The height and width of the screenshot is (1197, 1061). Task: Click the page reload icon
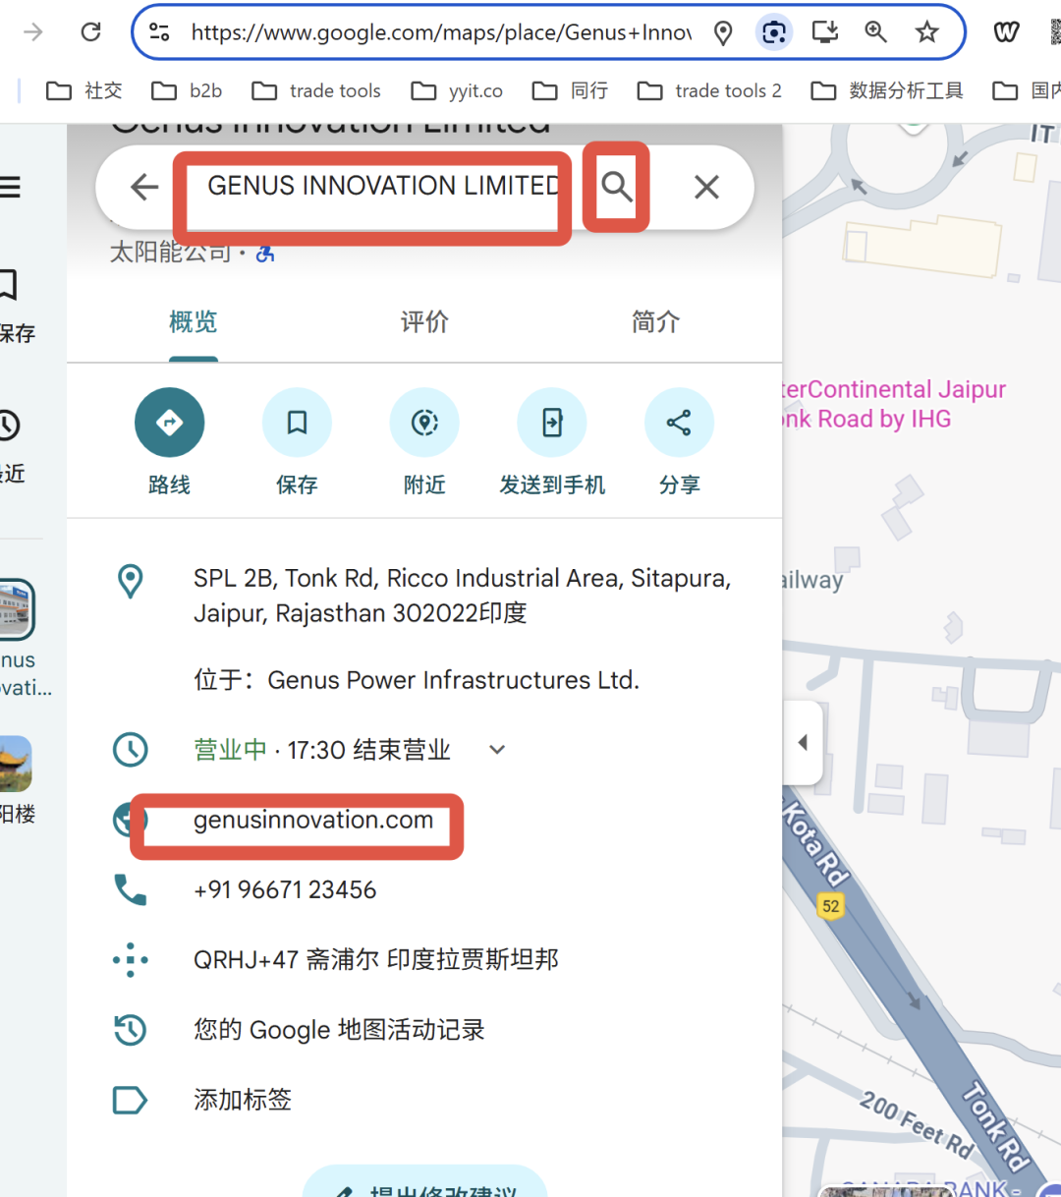[90, 31]
